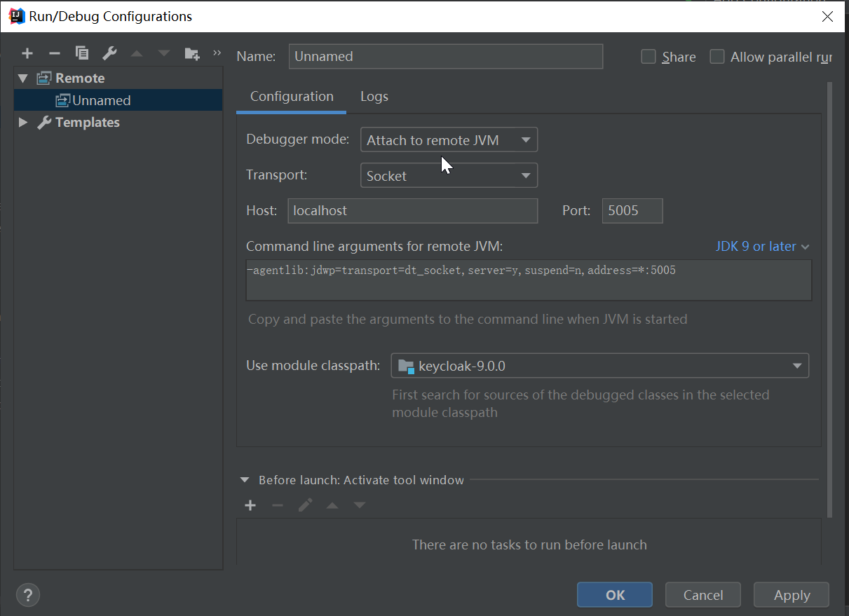Toggle Allow parallel run checkbox

pos(716,57)
